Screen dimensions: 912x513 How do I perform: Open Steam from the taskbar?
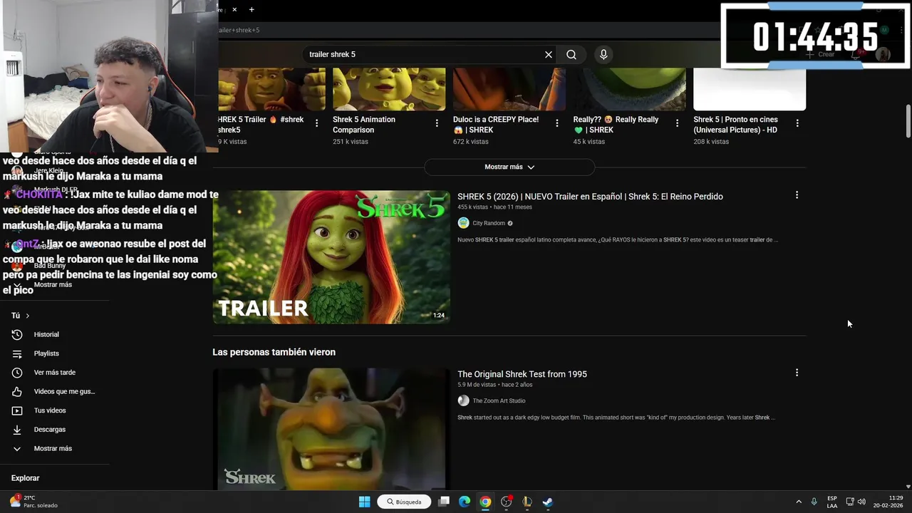(548, 502)
